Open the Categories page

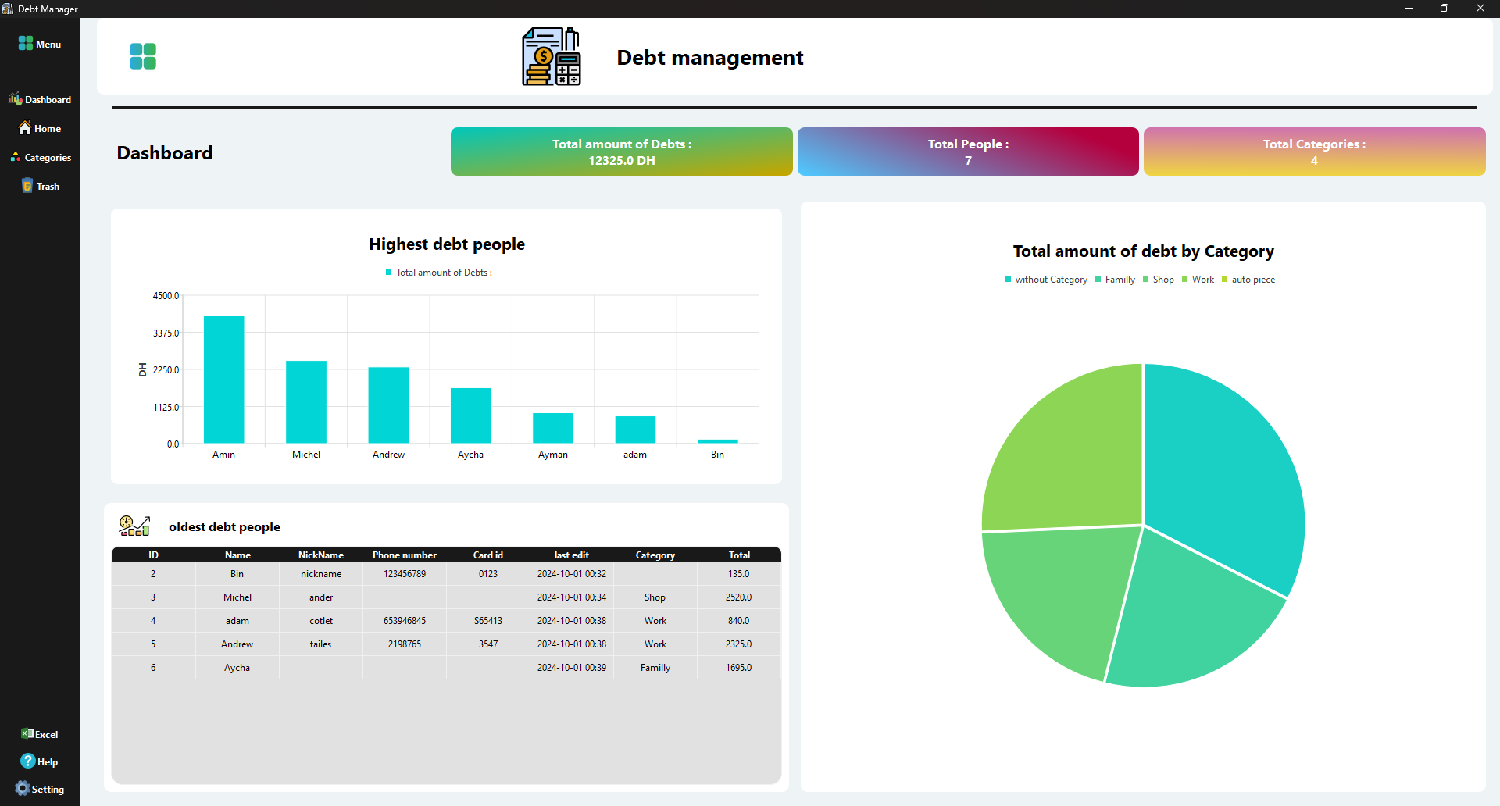pos(41,157)
